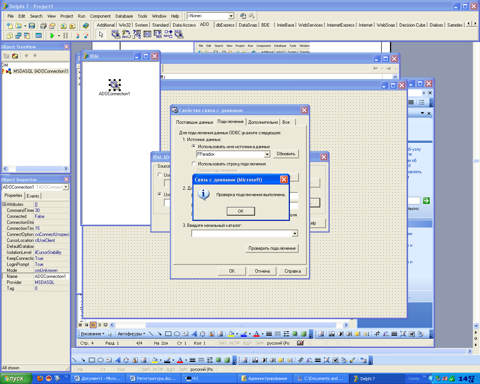Select the ADOConnection component in palette
Screen dimensions: 480x384
116,34
